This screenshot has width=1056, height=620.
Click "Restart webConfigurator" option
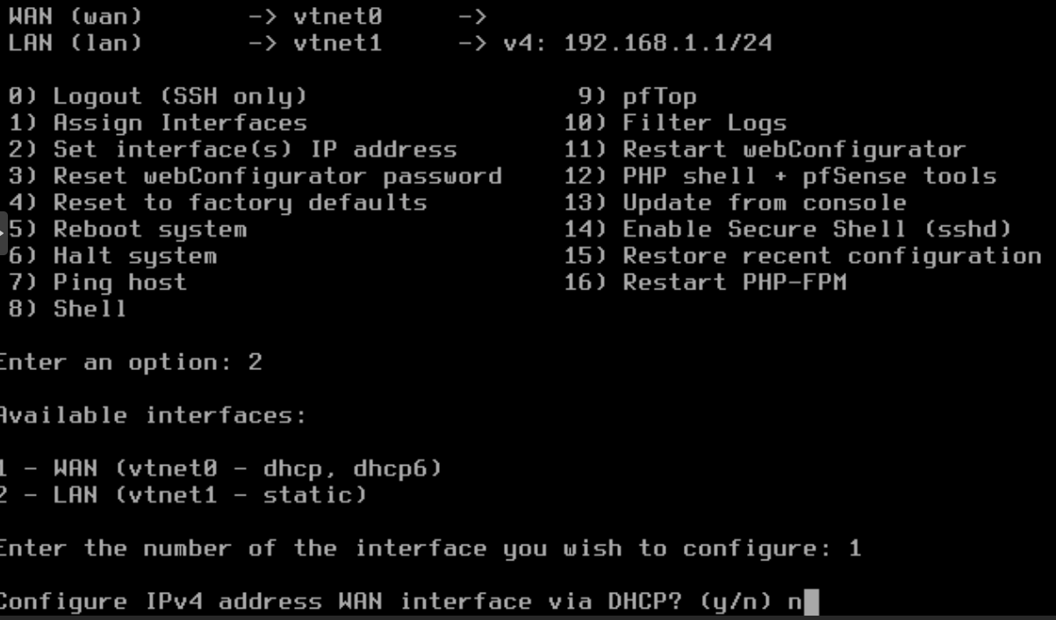coord(794,149)
